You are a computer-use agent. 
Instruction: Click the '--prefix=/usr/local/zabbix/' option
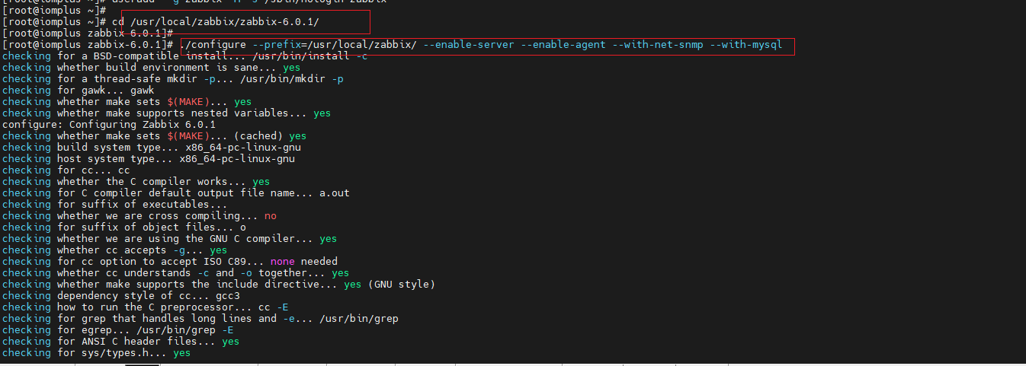[335, 45]
